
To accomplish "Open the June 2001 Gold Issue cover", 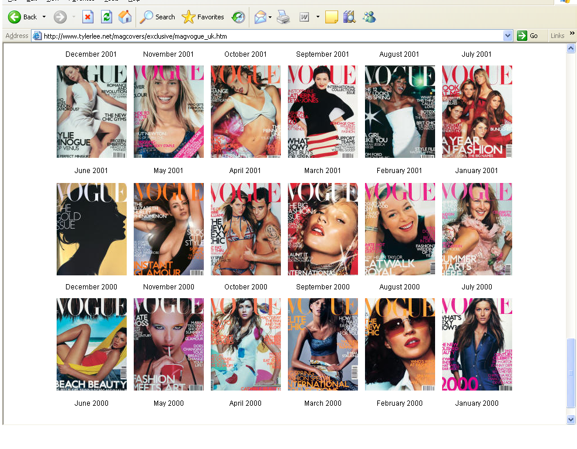I will point(92,229).
